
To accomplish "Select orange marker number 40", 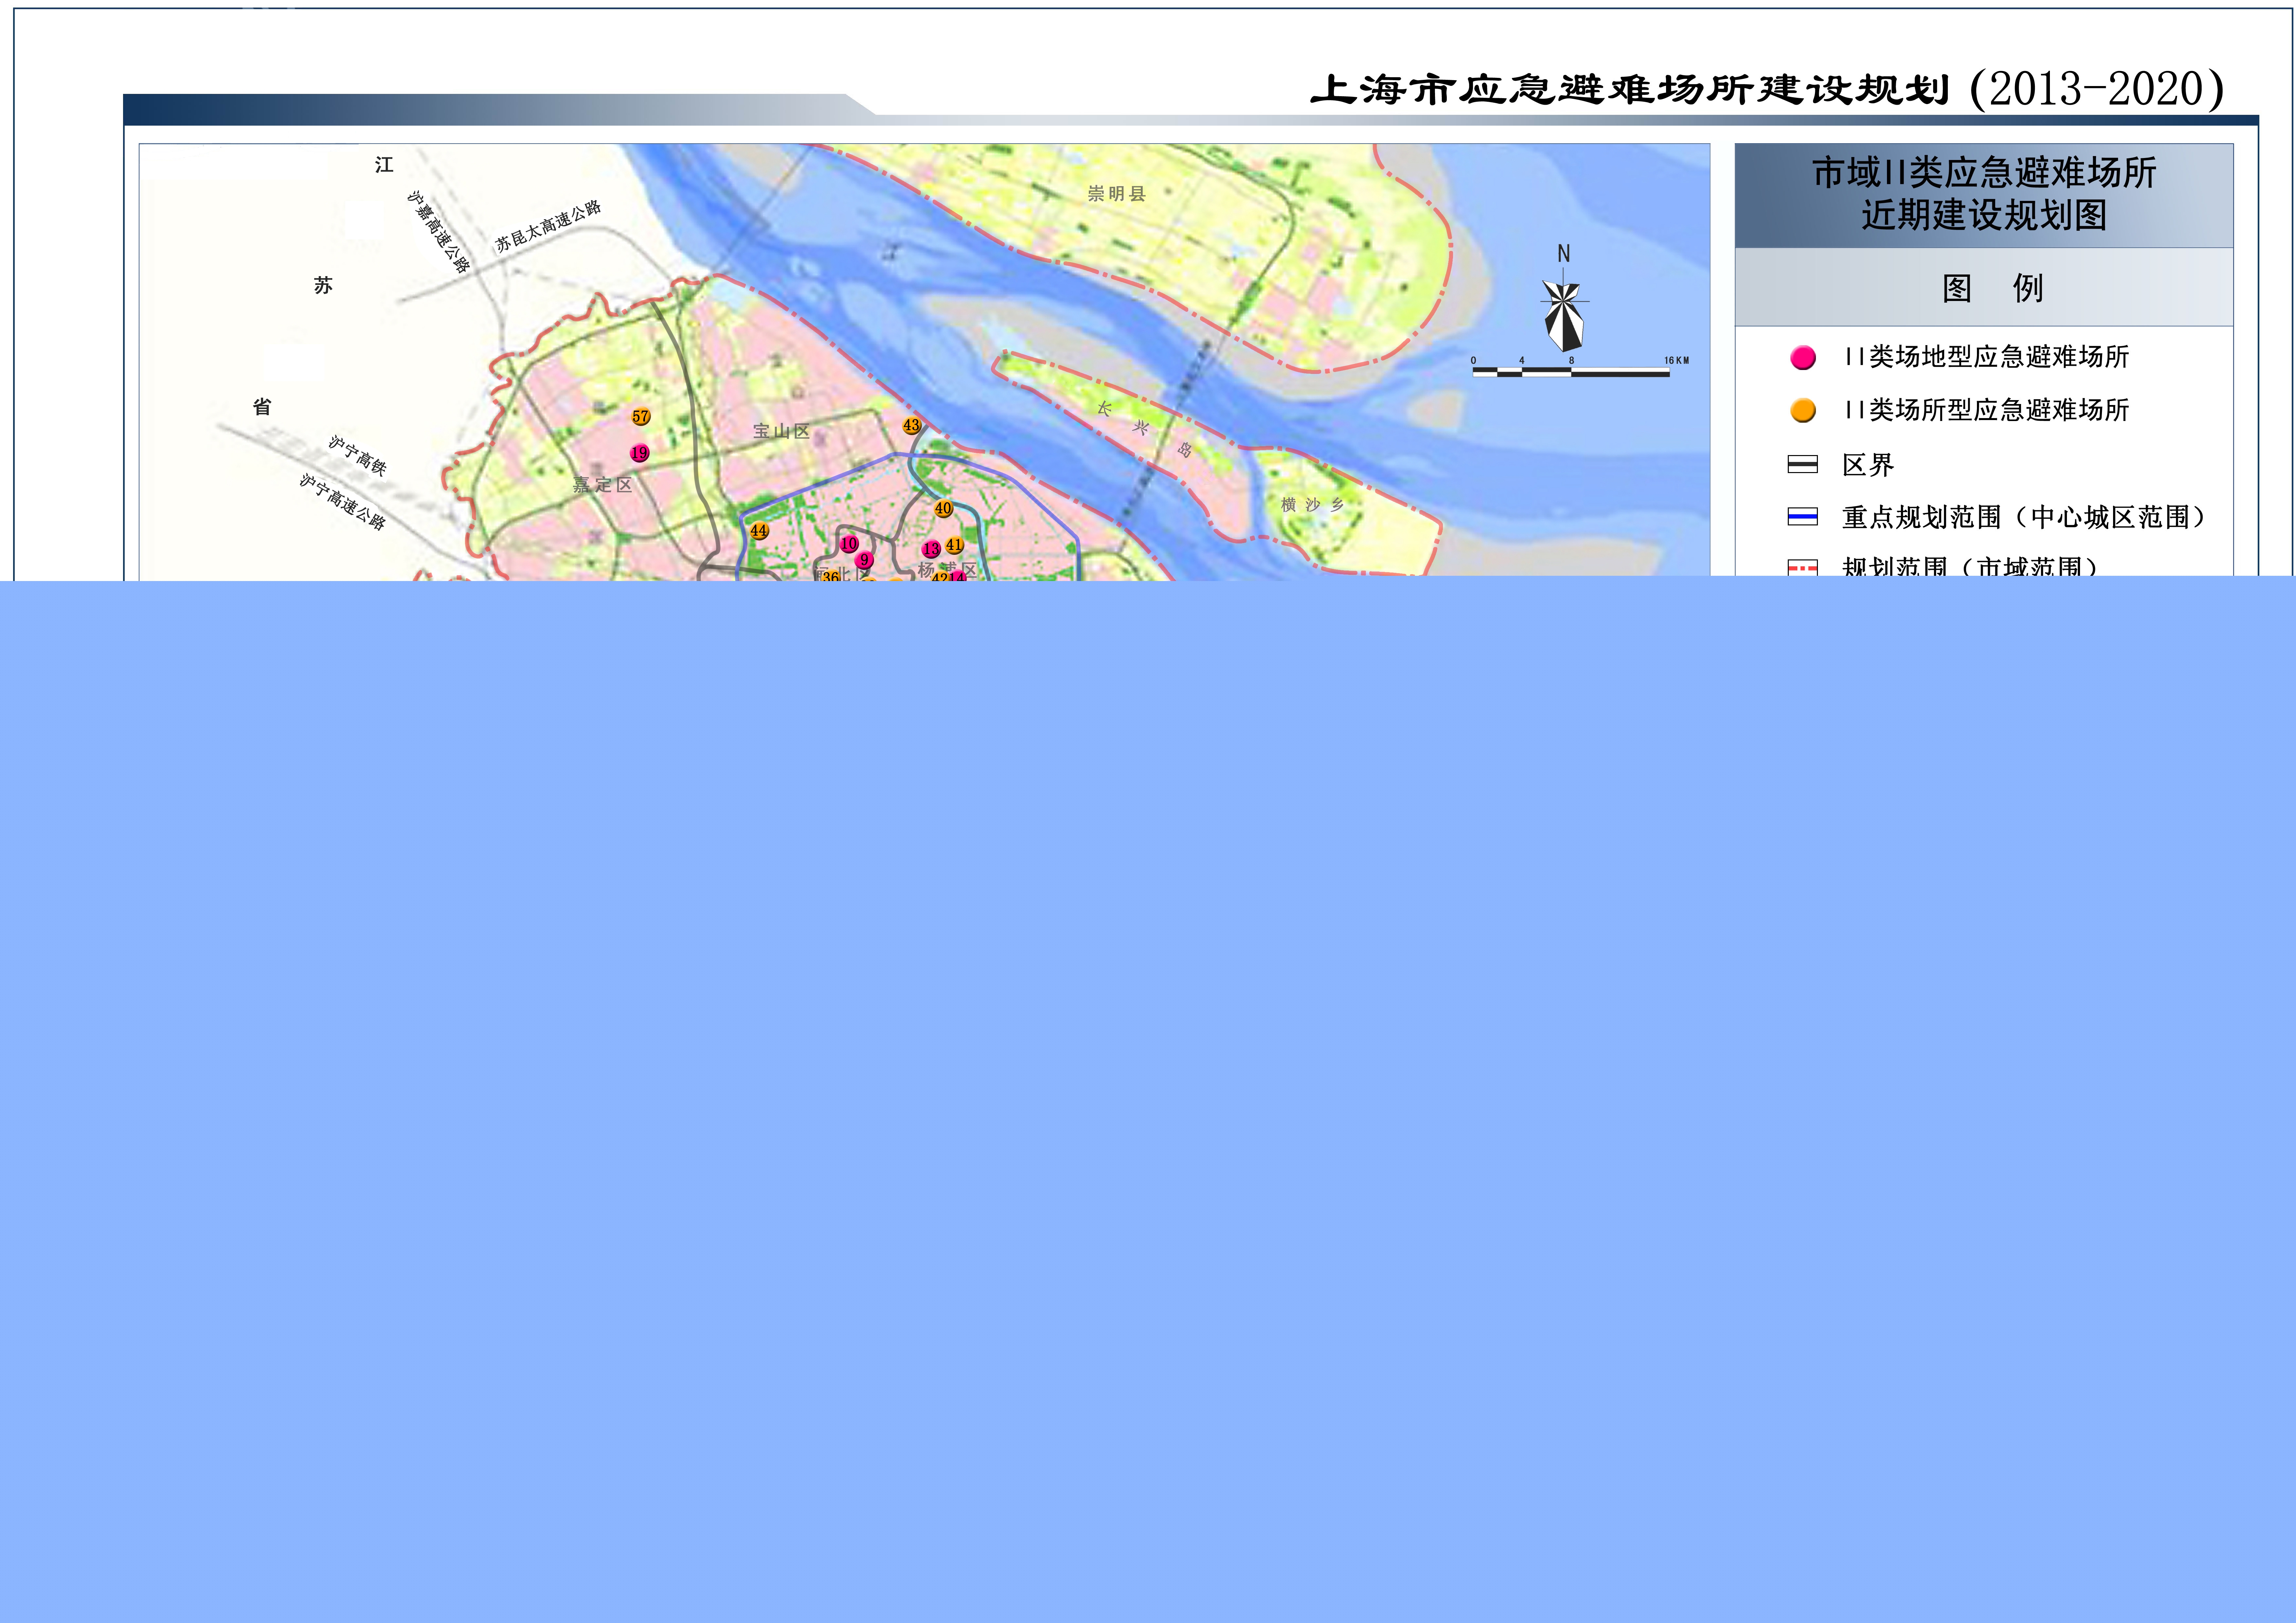I will (x=943, y=508).
